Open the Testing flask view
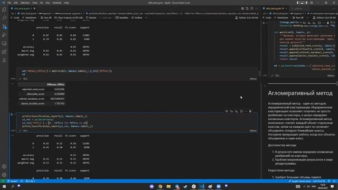Image resolution: width=338 pixels, height=190 pixels. click(x=4, y=60)
